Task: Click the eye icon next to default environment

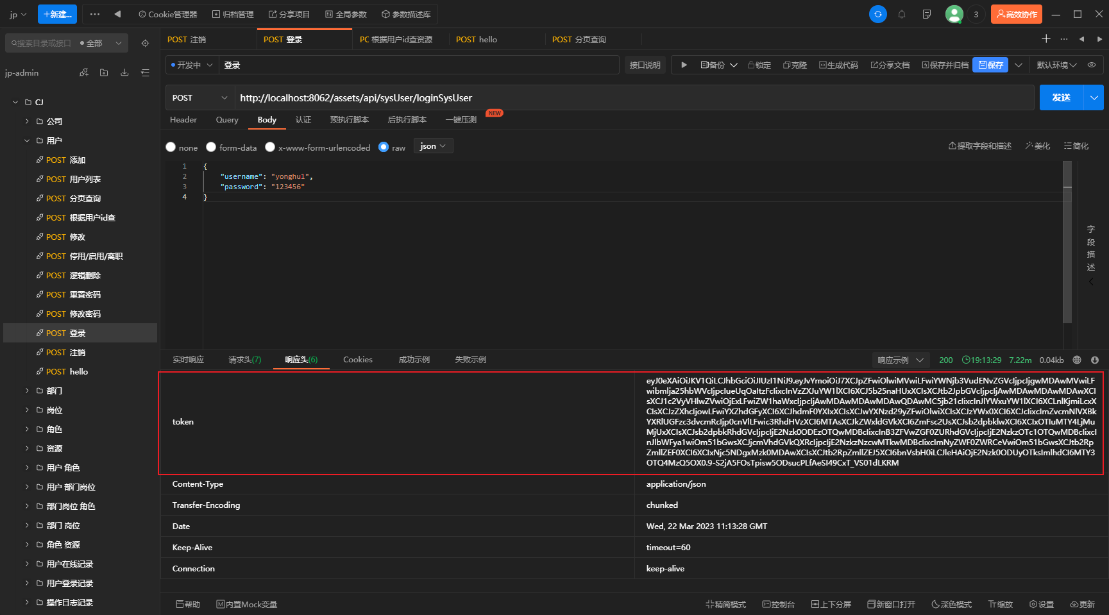Action: coord(1092,65)
